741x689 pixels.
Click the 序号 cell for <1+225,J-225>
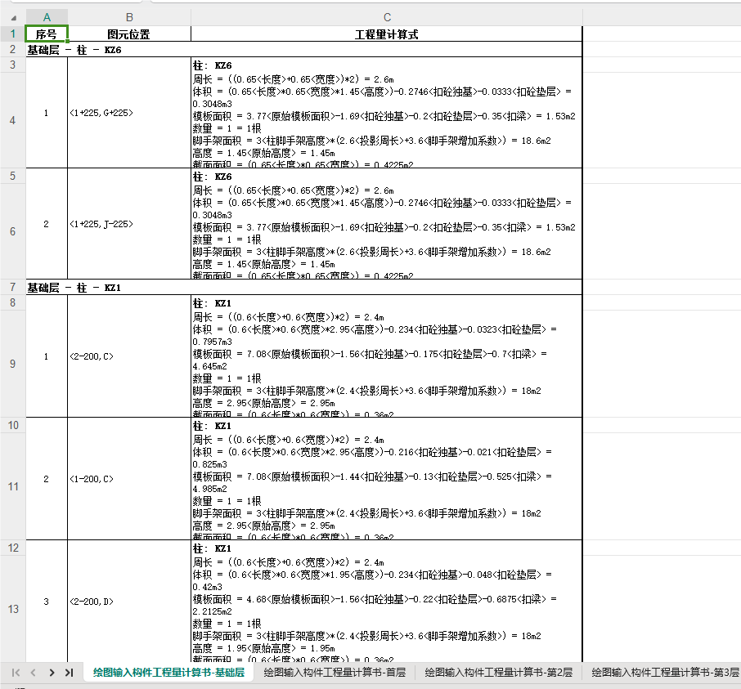[x=47, y=224]
